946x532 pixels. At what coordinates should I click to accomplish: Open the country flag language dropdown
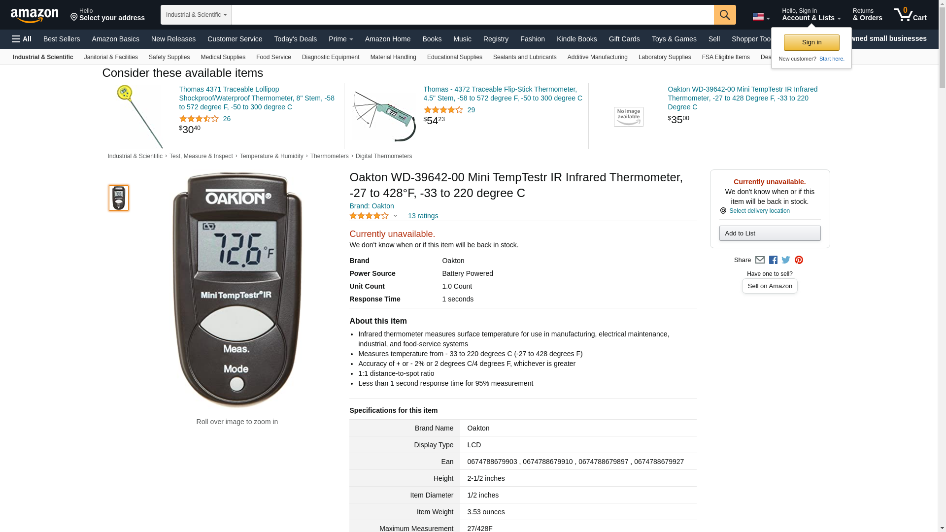point(761,17)
